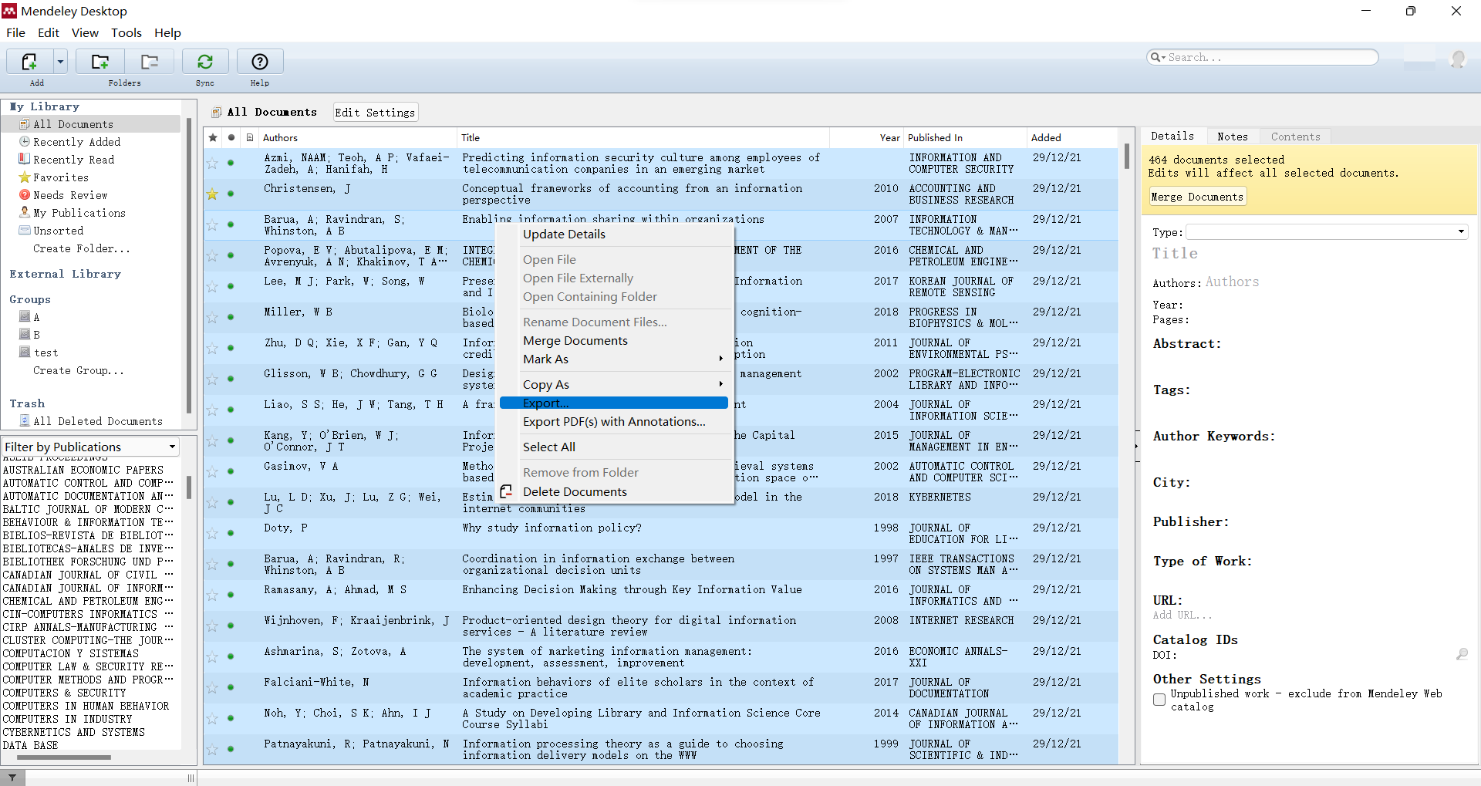Open the Add button's dropdown arrow
The height and width of the screenshot is (786, 1481).
[x=60, y=62]
